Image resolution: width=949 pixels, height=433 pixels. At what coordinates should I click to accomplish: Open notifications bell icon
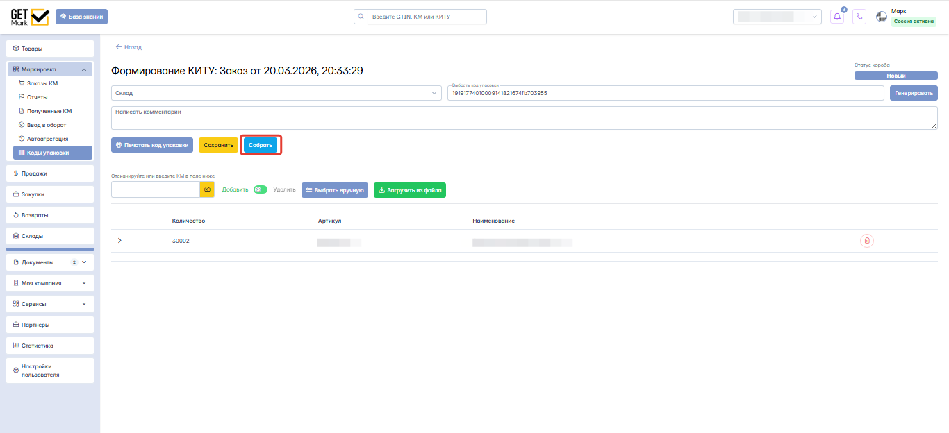click(x=837, y=16)
